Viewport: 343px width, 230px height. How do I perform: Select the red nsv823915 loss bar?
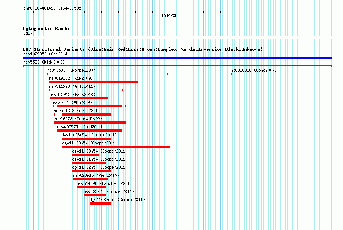79,98
